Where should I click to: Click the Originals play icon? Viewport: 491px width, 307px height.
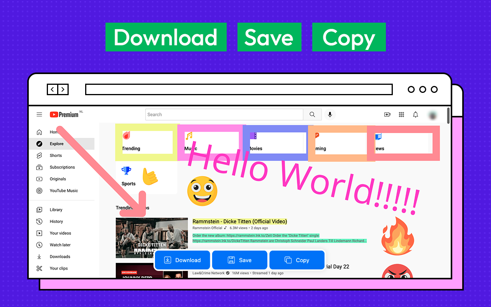39,179
